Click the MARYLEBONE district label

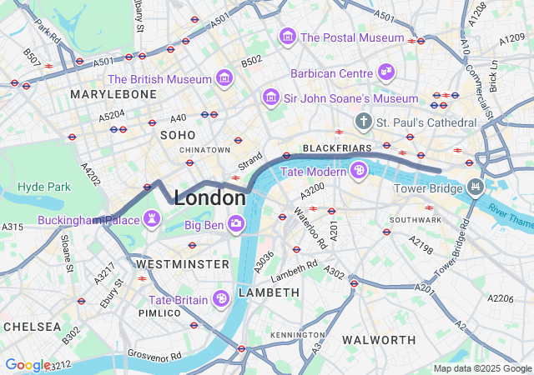tap(113, 94)
